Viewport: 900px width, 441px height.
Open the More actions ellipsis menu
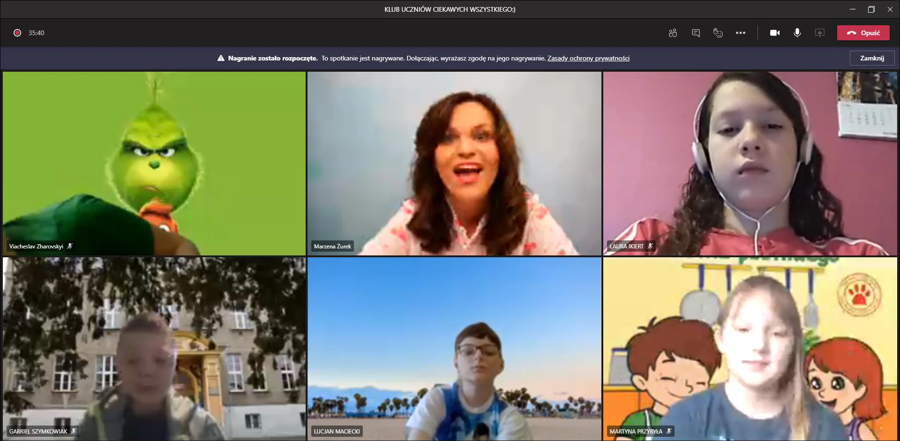(x=741, y=33)
